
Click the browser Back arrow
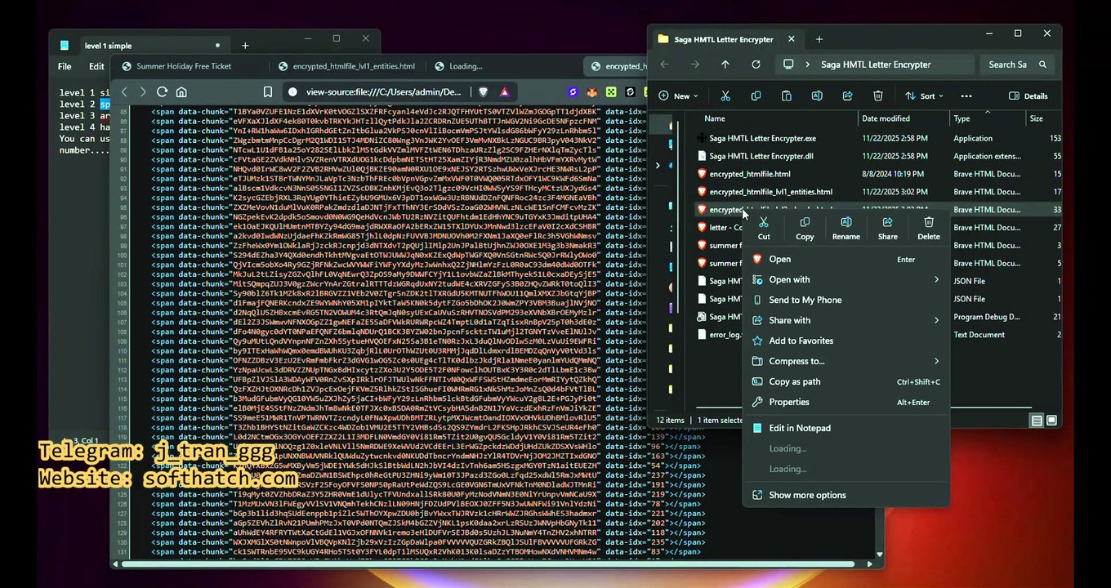pos(125,92)
